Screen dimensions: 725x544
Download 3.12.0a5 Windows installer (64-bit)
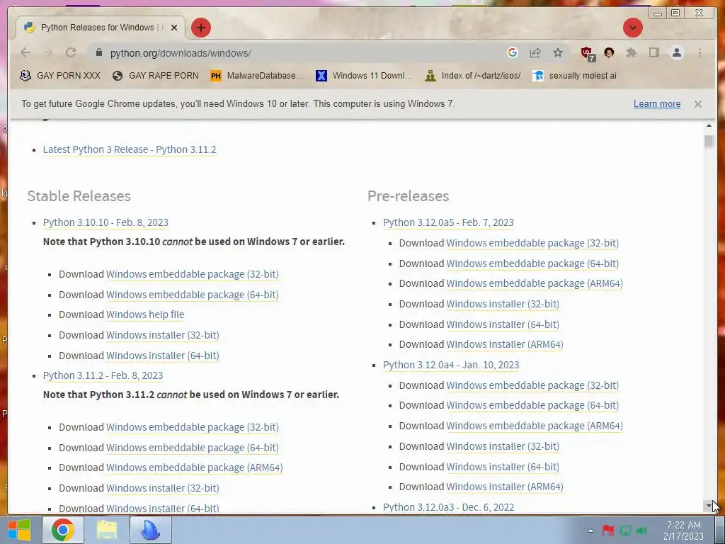pyautogui.click(x=503, y=324)
